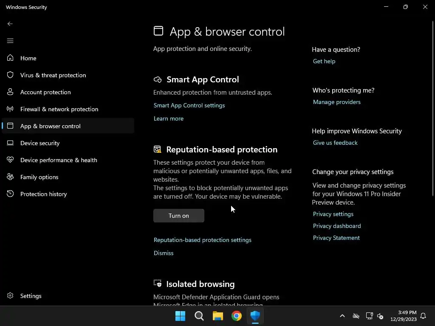Click the vertical scrollbar on the right edge

click(x=433, y=108)
